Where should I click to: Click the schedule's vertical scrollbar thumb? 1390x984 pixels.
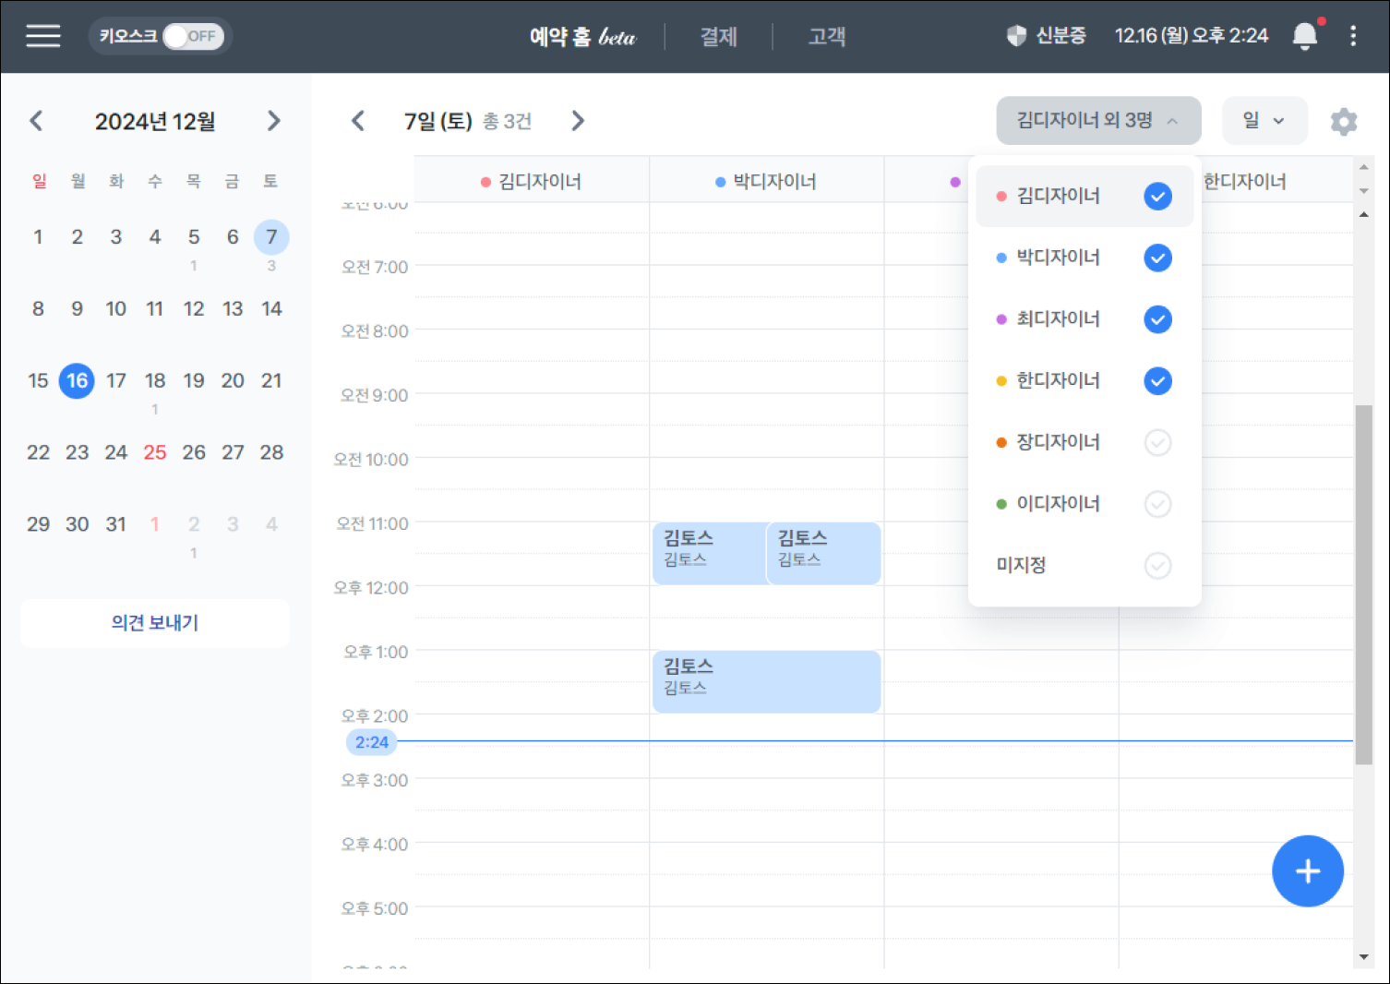(1363, 583)
